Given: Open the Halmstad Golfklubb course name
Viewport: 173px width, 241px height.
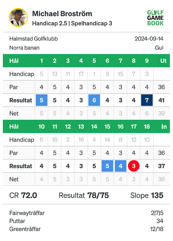Looking at the screenshot, I should [x=33, y=39].
